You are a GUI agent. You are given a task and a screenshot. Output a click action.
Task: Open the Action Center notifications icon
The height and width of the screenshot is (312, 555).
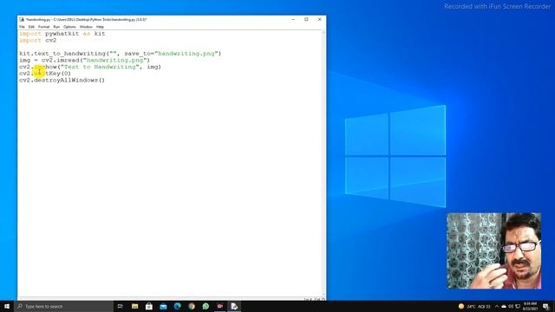[x=545, y=306]
